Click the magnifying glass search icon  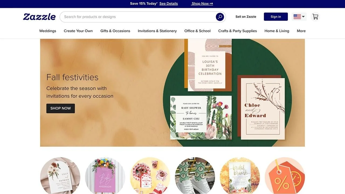coord(220,17)
